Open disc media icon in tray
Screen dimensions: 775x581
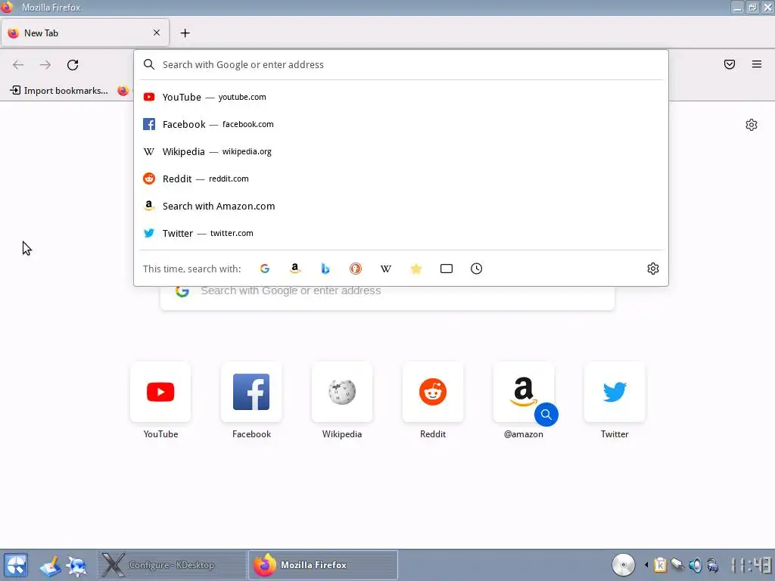click(x=624, y=564)
